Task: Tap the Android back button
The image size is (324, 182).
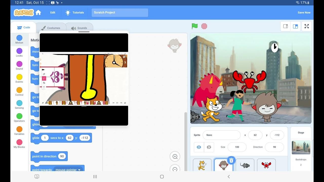Action: (x=229, y=177)
